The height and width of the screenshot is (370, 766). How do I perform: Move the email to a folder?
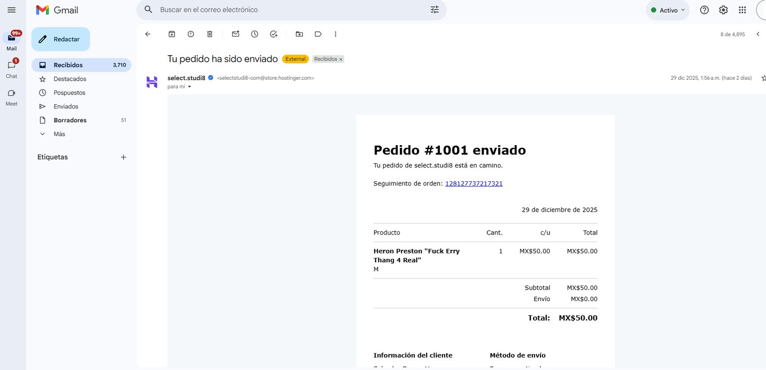pyautogui.click(x=299, y=34)
